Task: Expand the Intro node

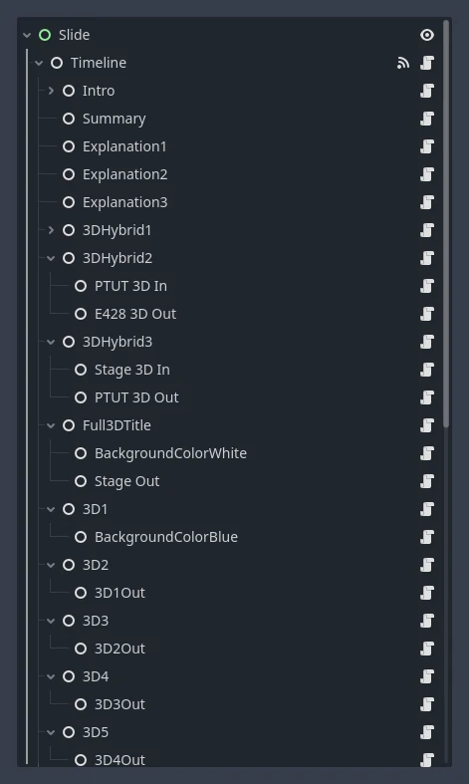Action: [x=51, y=91]
